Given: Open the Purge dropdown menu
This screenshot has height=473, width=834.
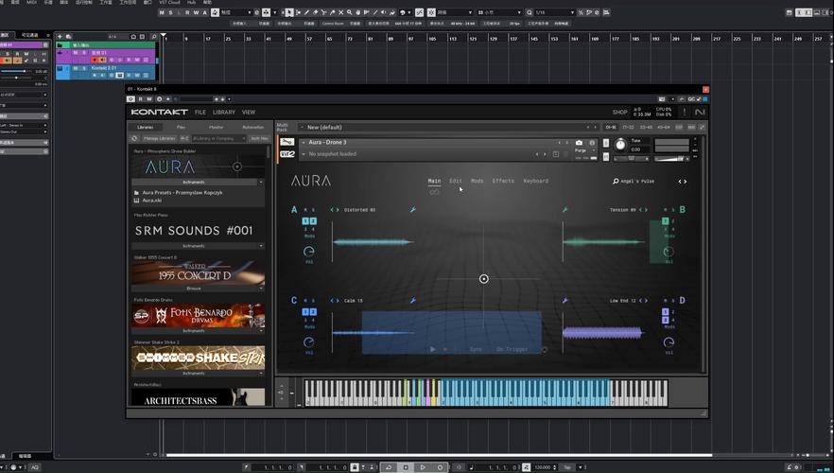Looking at the screenshot, I should point(584,150).
